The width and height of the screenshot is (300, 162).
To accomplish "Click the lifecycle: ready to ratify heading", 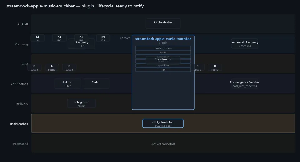I will [x=121, y=6].
